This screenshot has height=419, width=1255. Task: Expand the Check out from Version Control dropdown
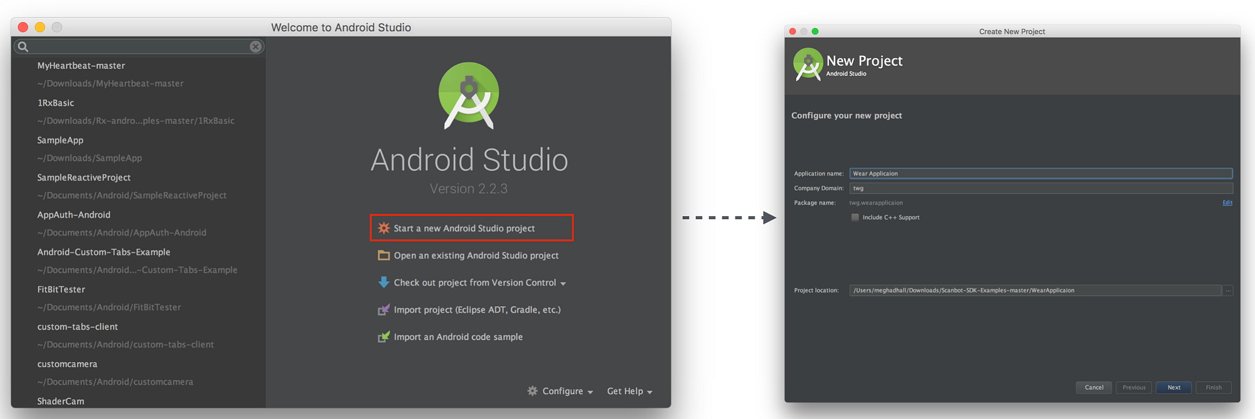[563, 284]
